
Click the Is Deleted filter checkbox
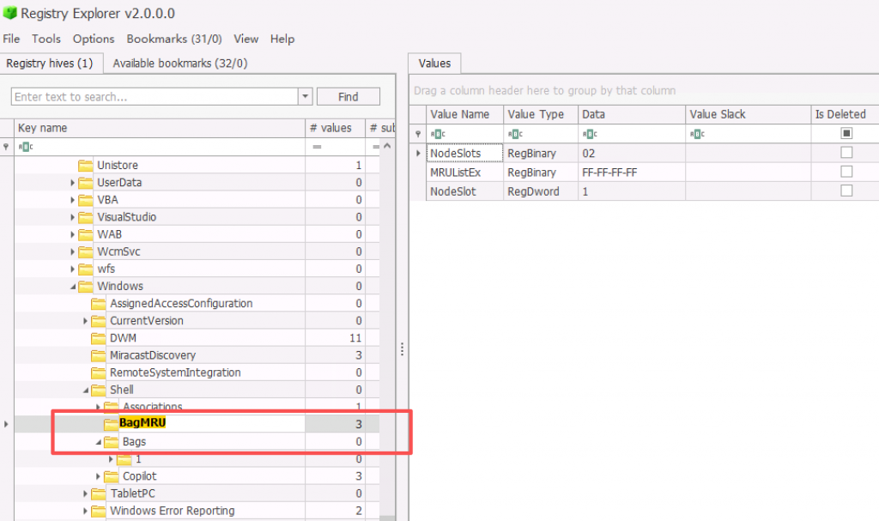tap(846, 133)
